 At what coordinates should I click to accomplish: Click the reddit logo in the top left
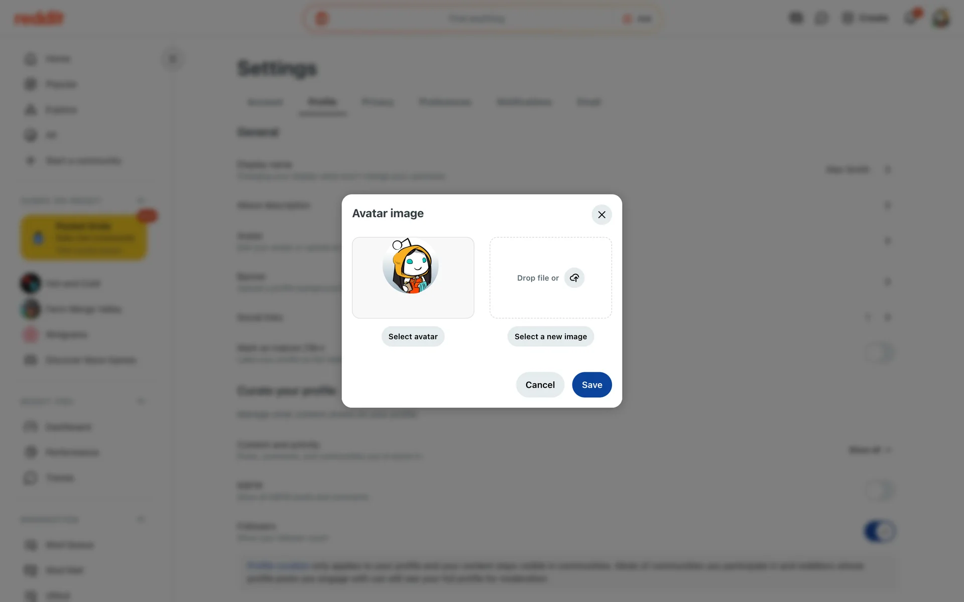pyautogui.click(x=39, y=19)
